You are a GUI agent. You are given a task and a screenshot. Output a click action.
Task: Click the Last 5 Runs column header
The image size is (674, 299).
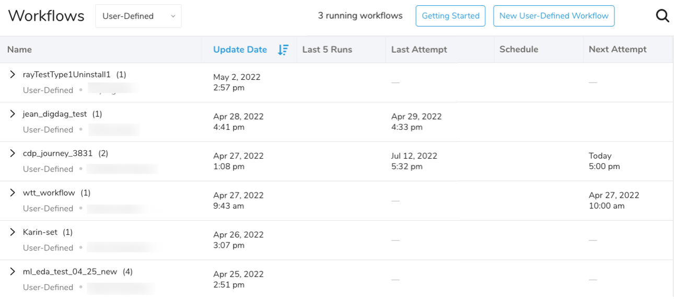pos(327,50)
